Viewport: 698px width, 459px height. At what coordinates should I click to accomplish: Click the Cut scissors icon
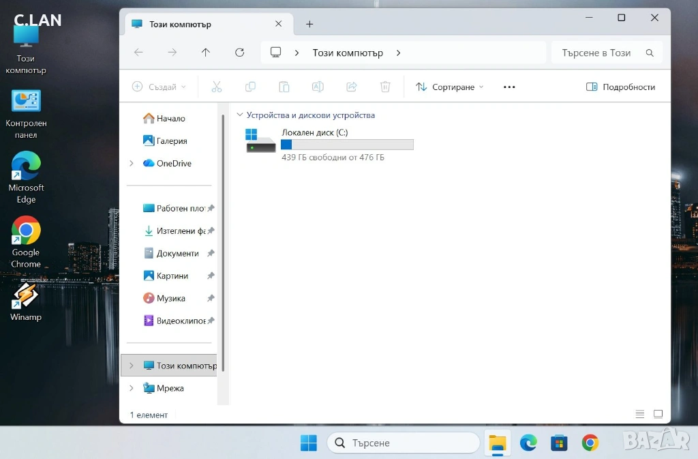217,87
